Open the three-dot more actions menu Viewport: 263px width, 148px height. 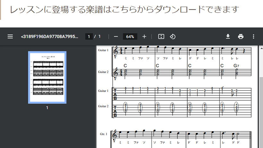click(x=253, y=37)
